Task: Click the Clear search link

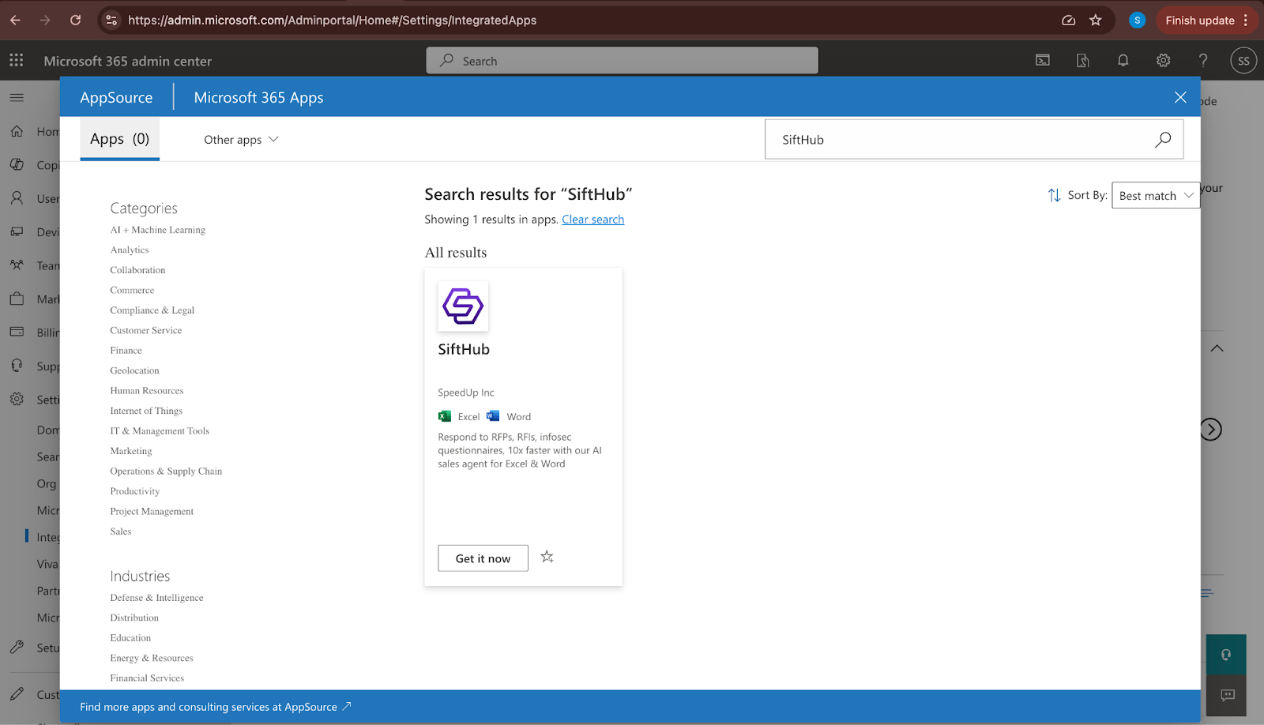Action: tap(592, 220)
